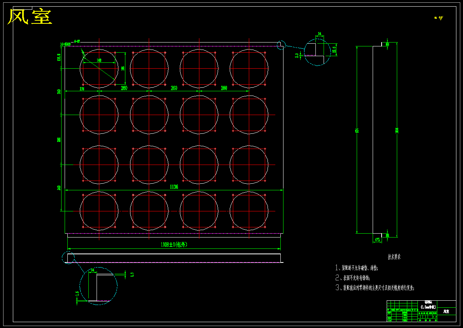Click the 16-Ø200 hole callout text
Image resolution: width=463 pixels, height=328 pixels.
65,44
